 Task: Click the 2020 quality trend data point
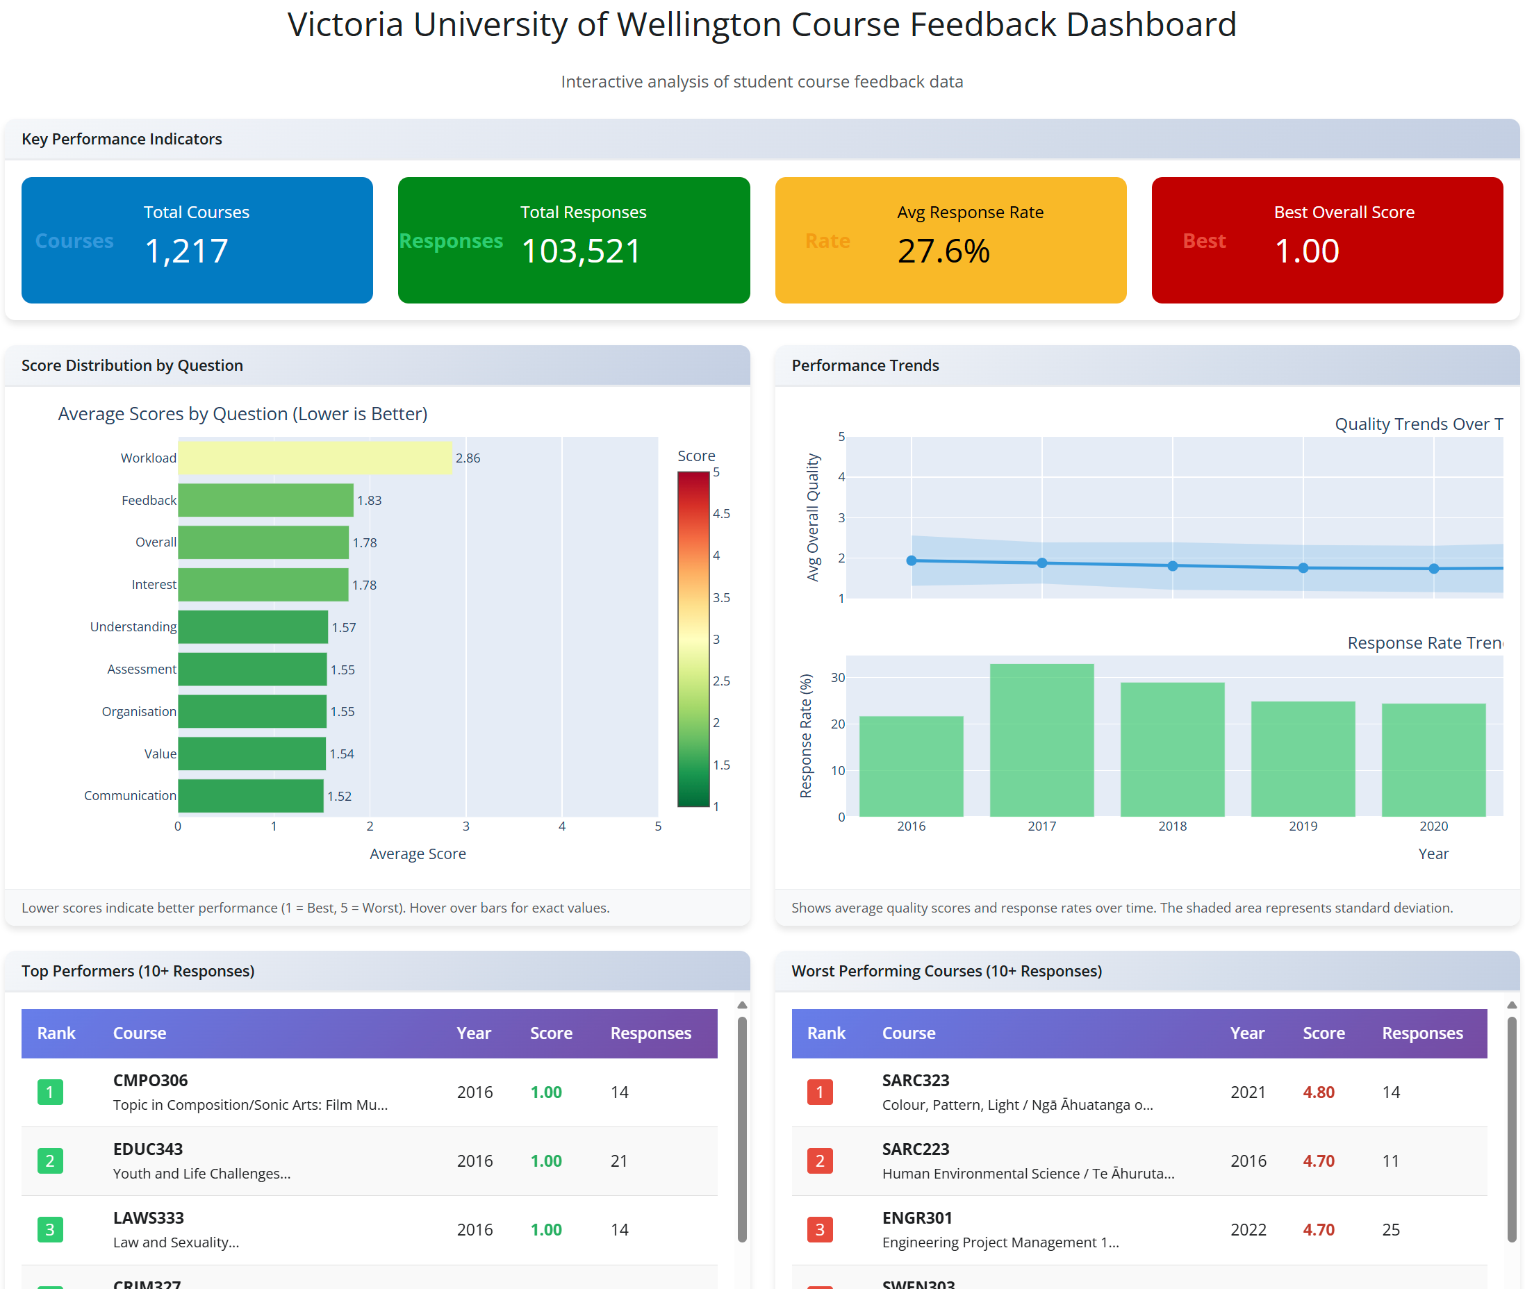1433,569
